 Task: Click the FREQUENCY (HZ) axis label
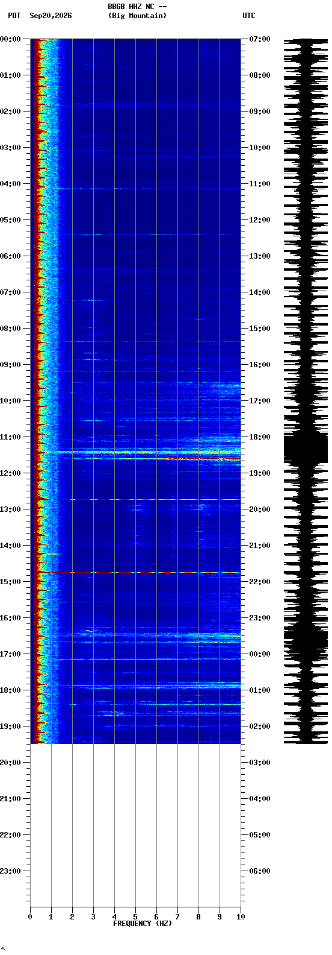click(x=142, y=924)
